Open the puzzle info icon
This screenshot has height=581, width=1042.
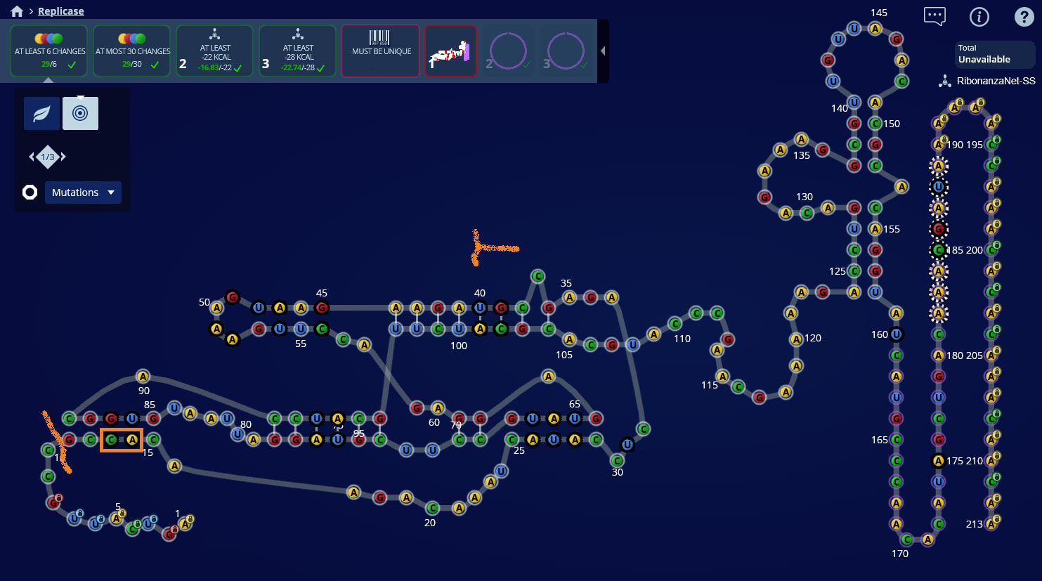[x=979, y=17]
